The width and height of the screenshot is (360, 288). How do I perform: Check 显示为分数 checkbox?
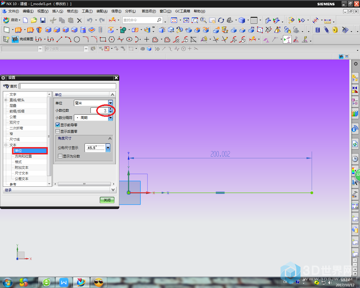(x=60, y=156)
